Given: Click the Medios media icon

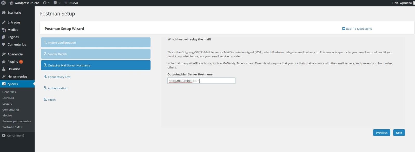Looking at the screenshot, I should tap(4, 30).
